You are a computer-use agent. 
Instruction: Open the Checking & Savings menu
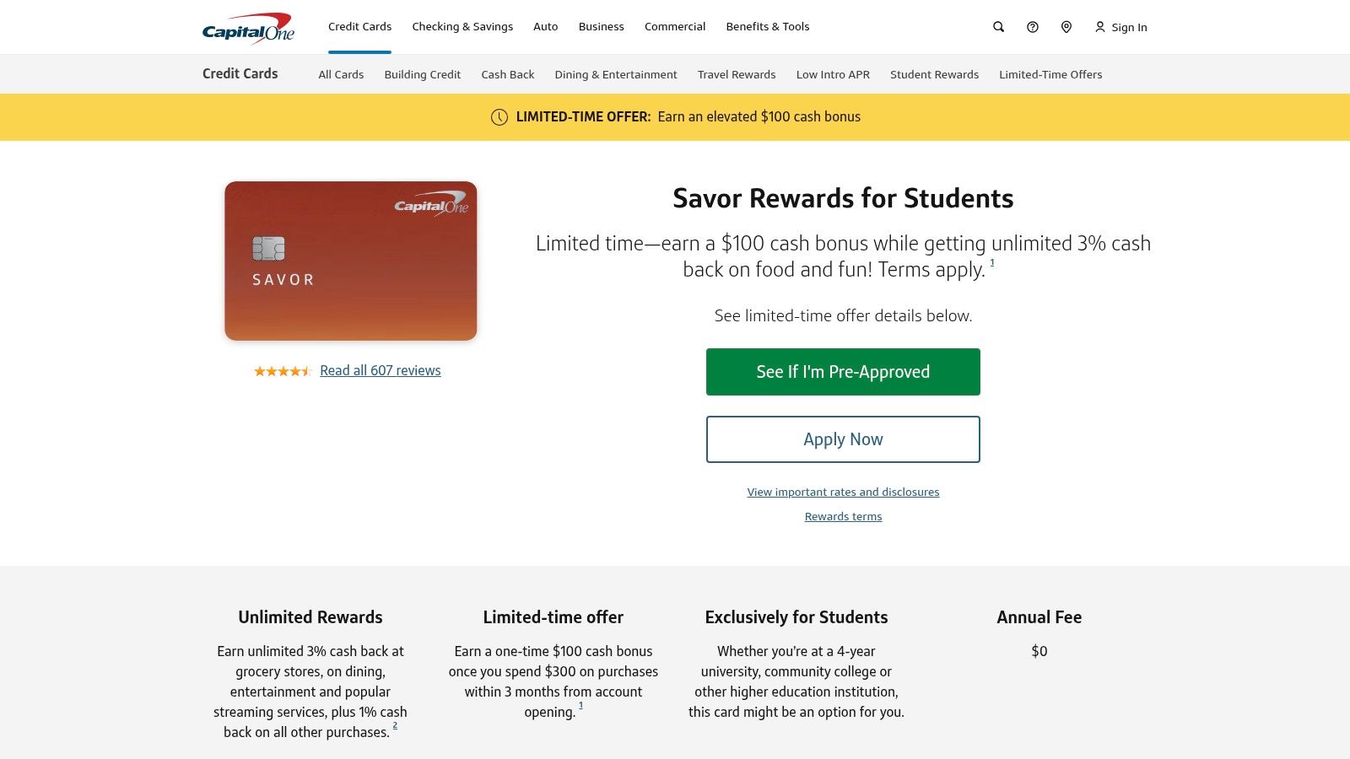coord(462,27)
